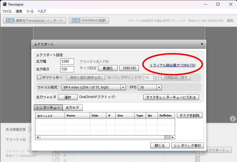Close the export dialog with X
Screen dimensions: 237x162
202,44
